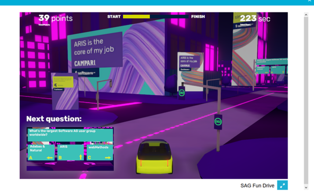
Task: Choose answer B ARIS
Action: tap(70, 152)
